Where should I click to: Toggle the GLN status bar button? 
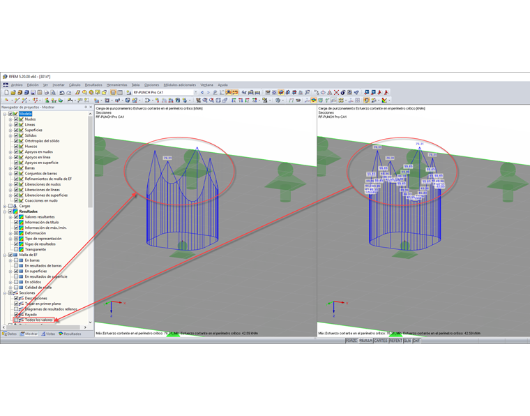[x=407, y=341]
